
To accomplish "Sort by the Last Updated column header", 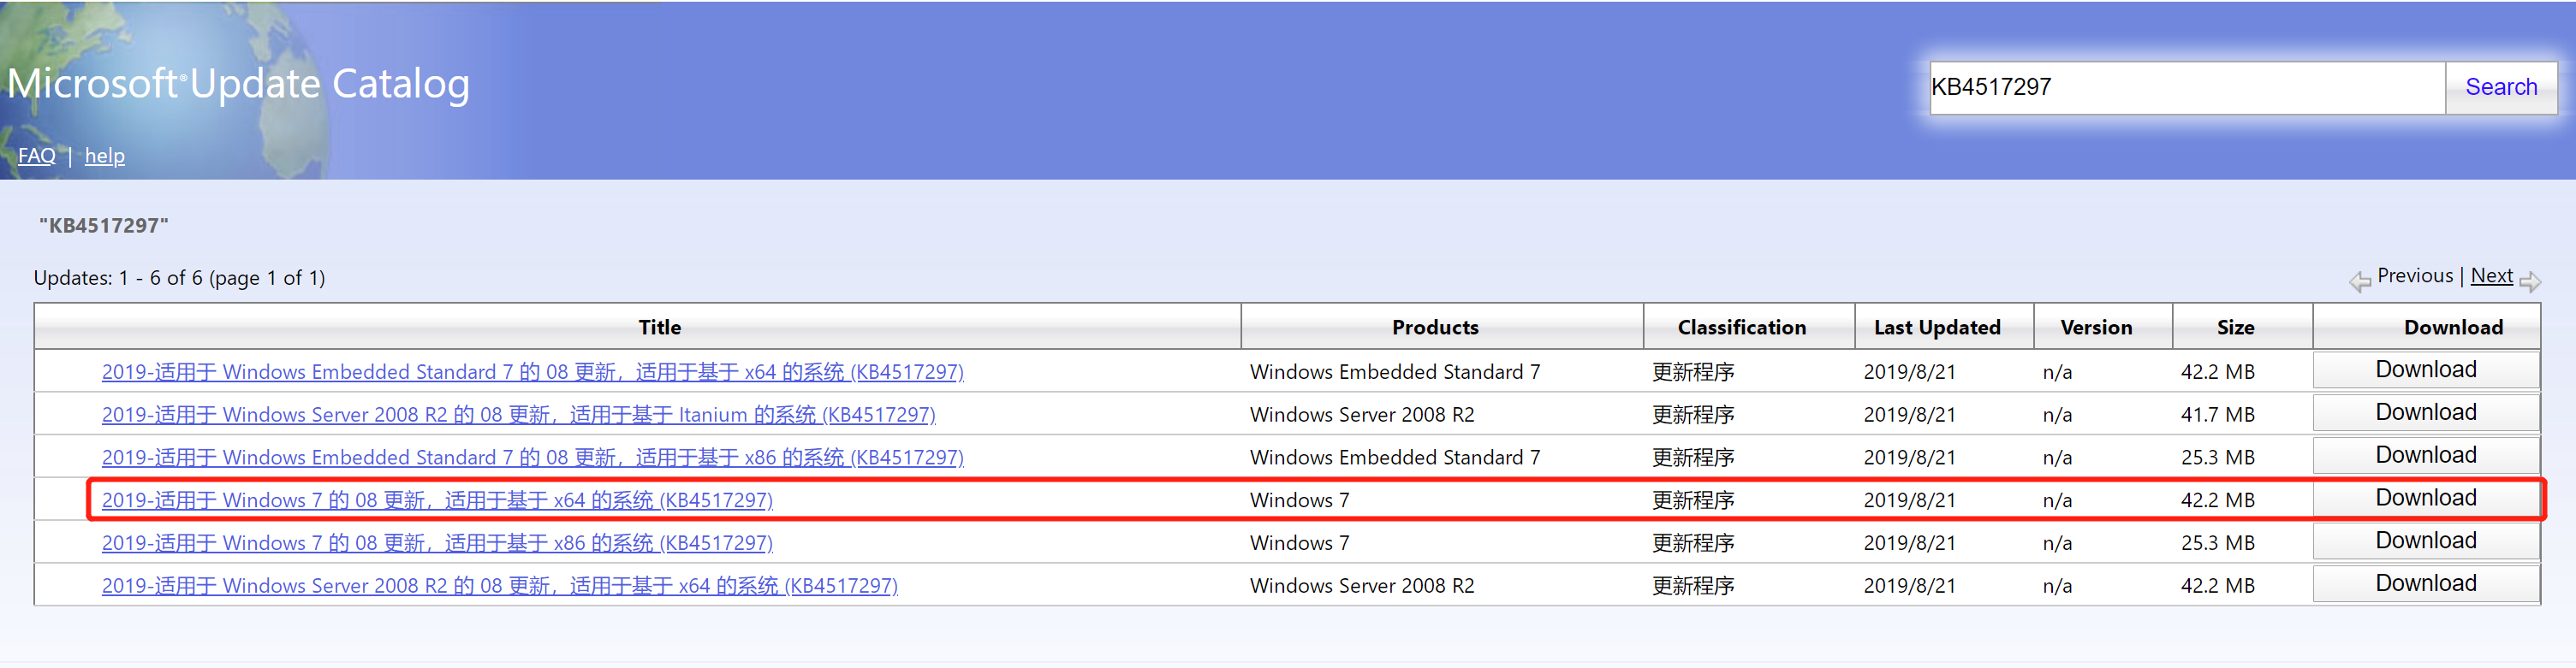I will click(x=1936, y=327).
